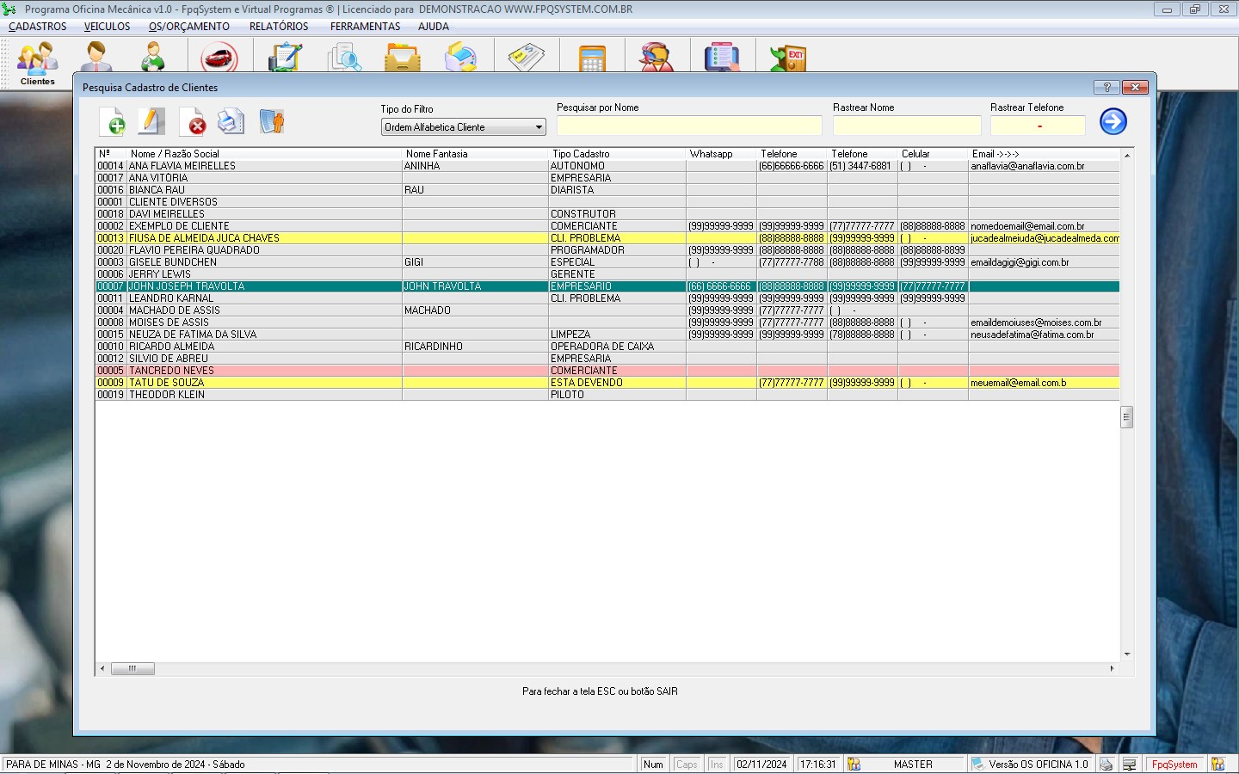Click the add new client icon
The image size is (1239, 774).
point(113,121)
